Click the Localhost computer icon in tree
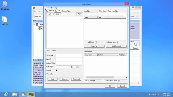Viewport: 173px width, 97px height. click(x=37, y=25)
